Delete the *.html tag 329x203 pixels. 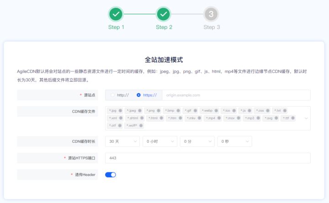tap(161, 118)
